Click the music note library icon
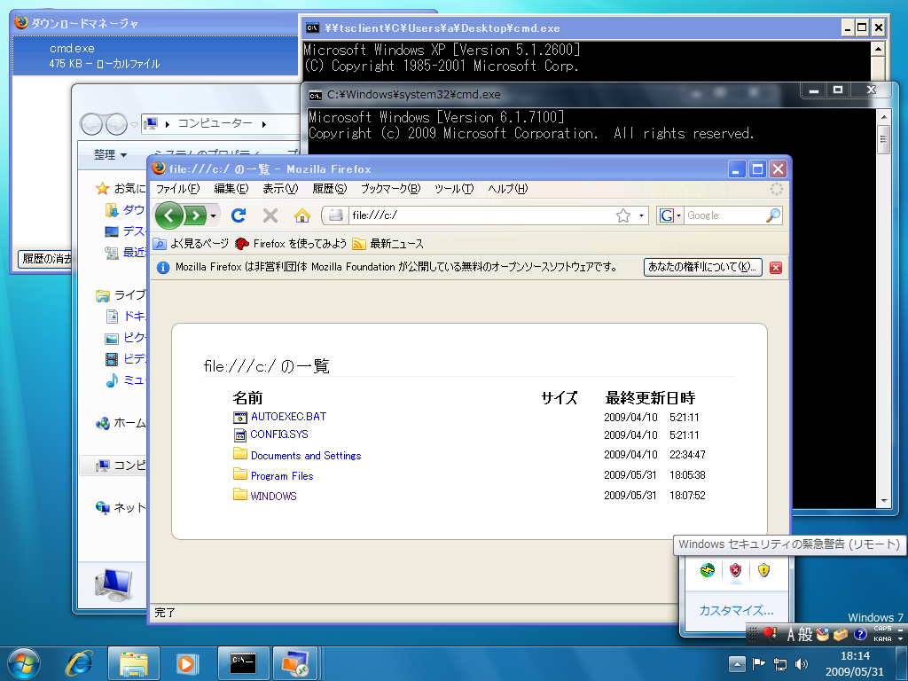 [112, 380]
